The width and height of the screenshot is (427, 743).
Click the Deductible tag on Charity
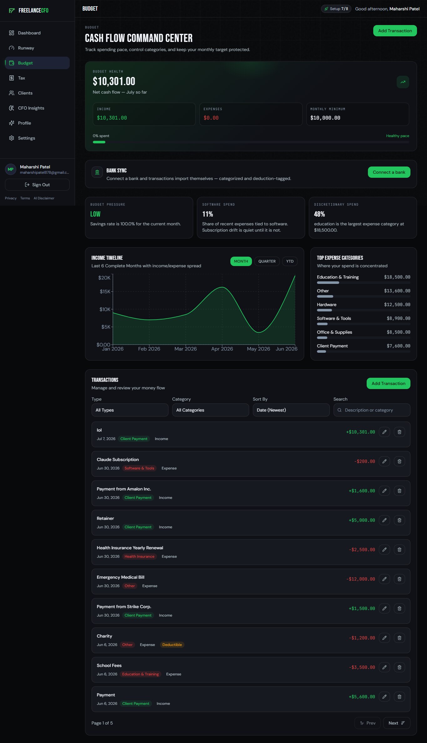coord(172,645)
